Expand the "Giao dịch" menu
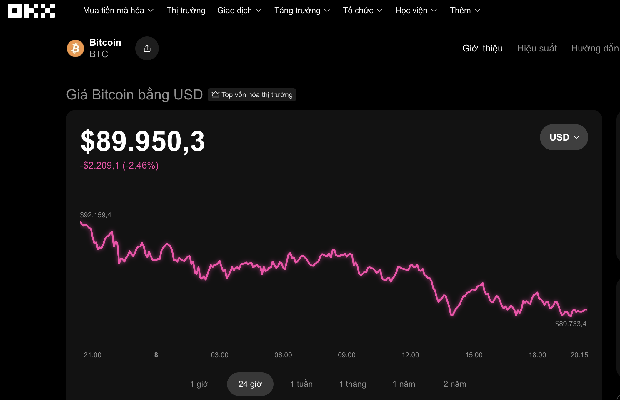 click(239, 11)
